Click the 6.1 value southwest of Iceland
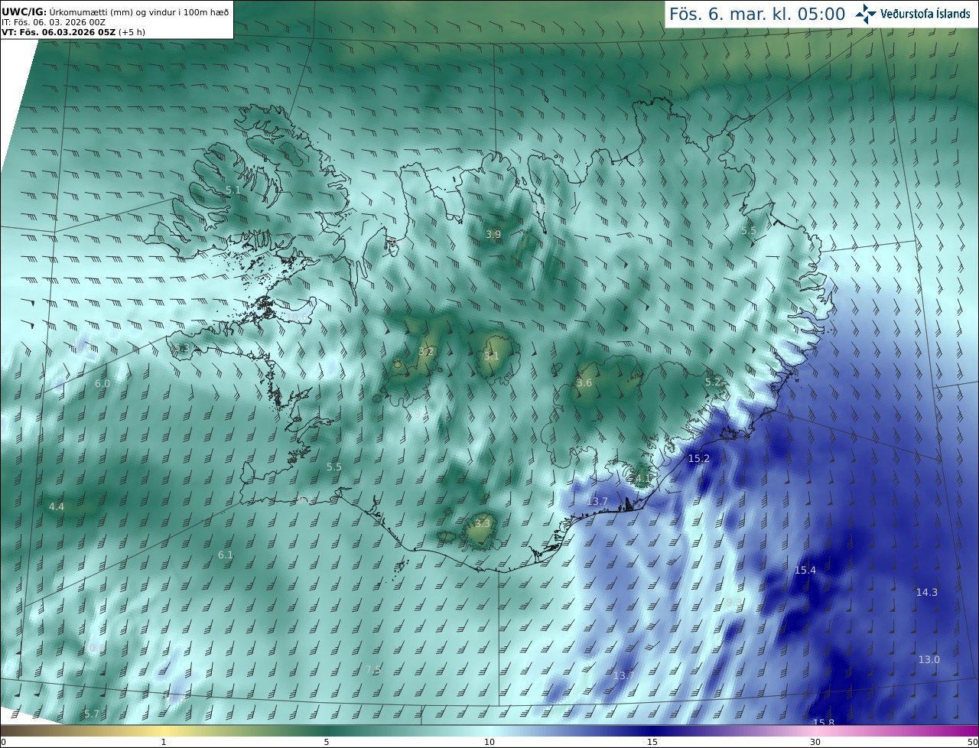This screenshot has width=979, height=748. pos(226,555)
